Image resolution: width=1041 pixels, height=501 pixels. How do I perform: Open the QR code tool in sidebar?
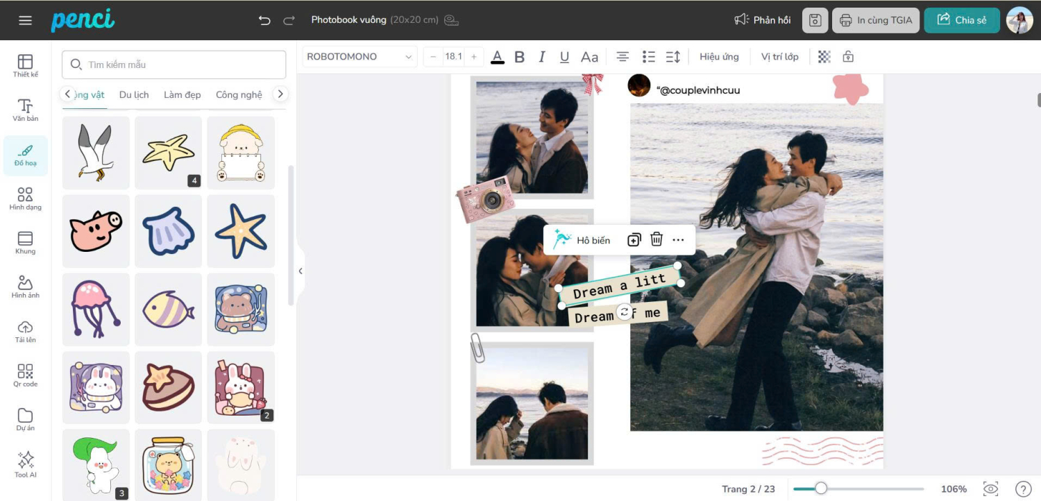coord(26,375)
